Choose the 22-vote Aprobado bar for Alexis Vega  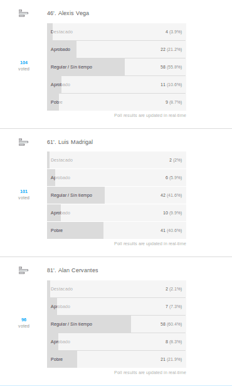pyautogui.click(x=117, y=50)
